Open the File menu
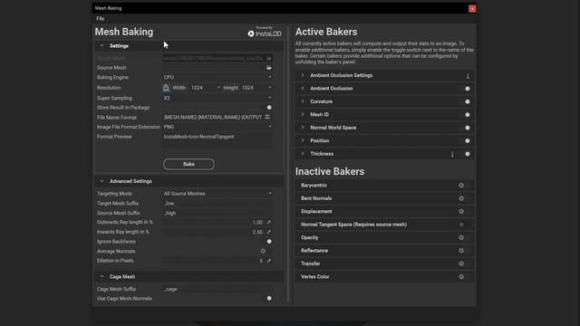 (101, 18)
